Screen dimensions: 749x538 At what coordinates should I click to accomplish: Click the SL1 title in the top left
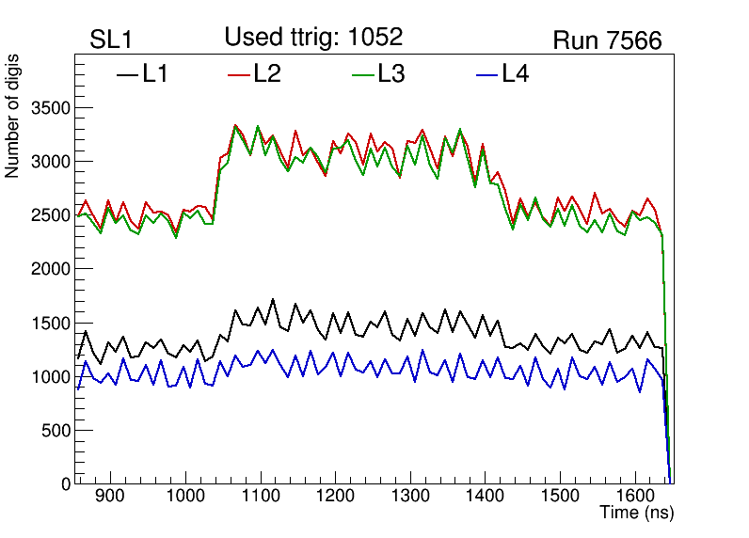[x=112, y=40]
